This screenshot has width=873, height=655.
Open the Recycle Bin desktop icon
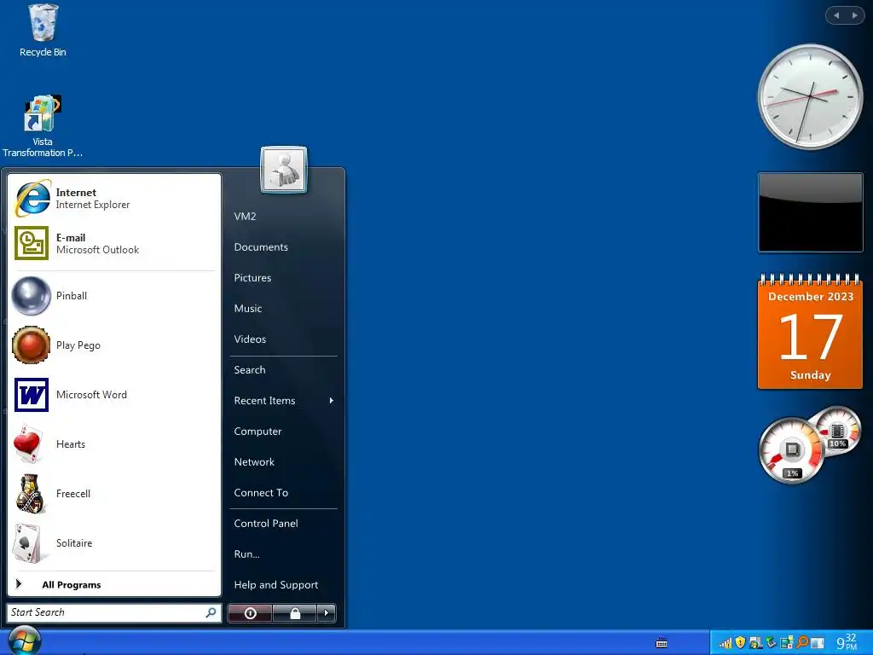[43, 31]
